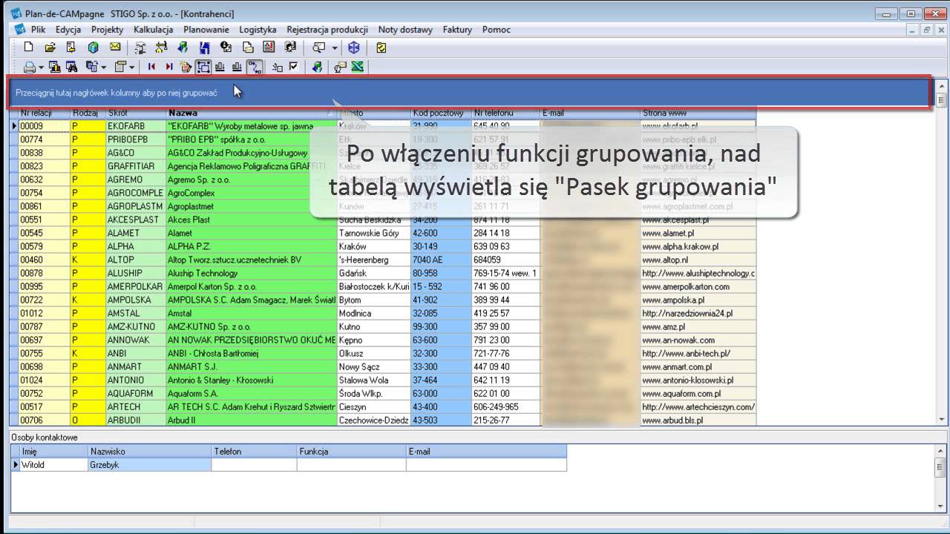Open the Kalkulacja menu
The width and height of the screenshot is (950, 534).
pos(153,30)
